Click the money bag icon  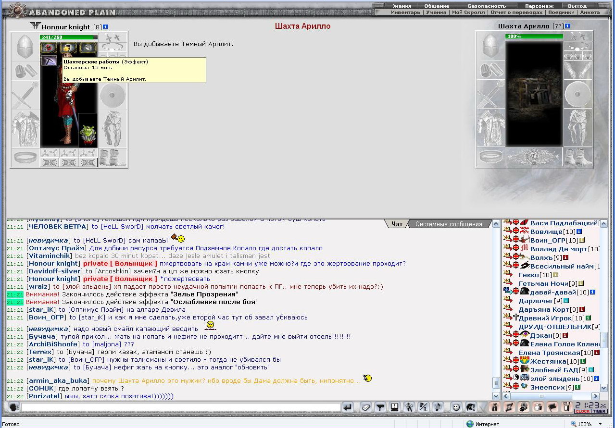point(494,407)
